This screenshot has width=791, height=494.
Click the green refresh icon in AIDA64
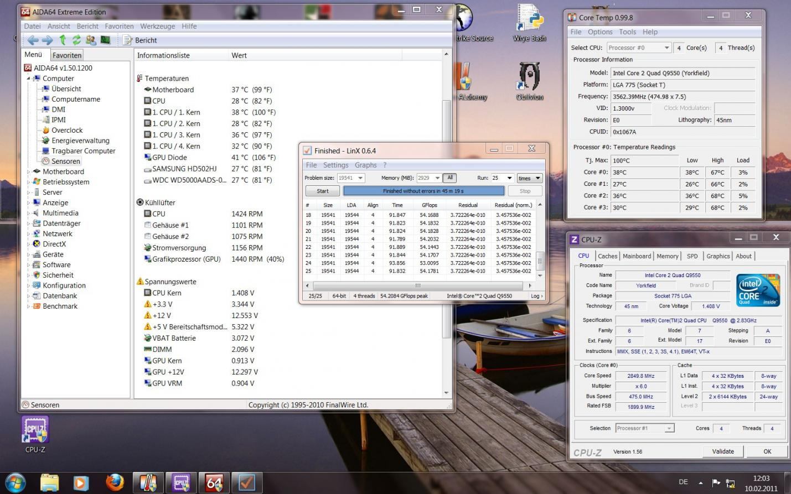(76, 40)
